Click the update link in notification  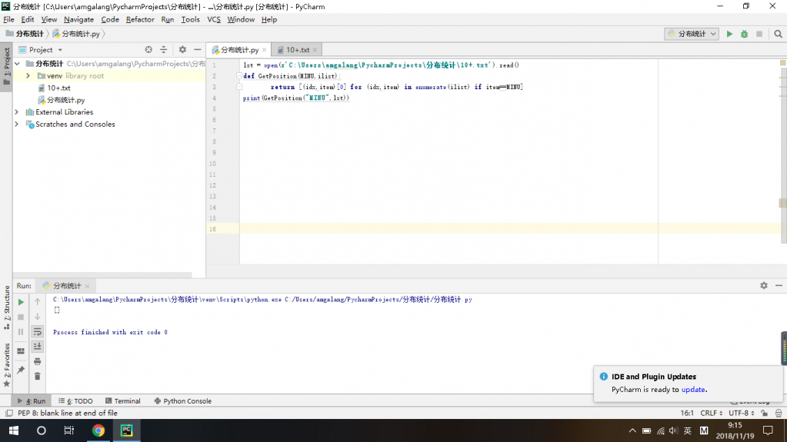click(693, 389)
